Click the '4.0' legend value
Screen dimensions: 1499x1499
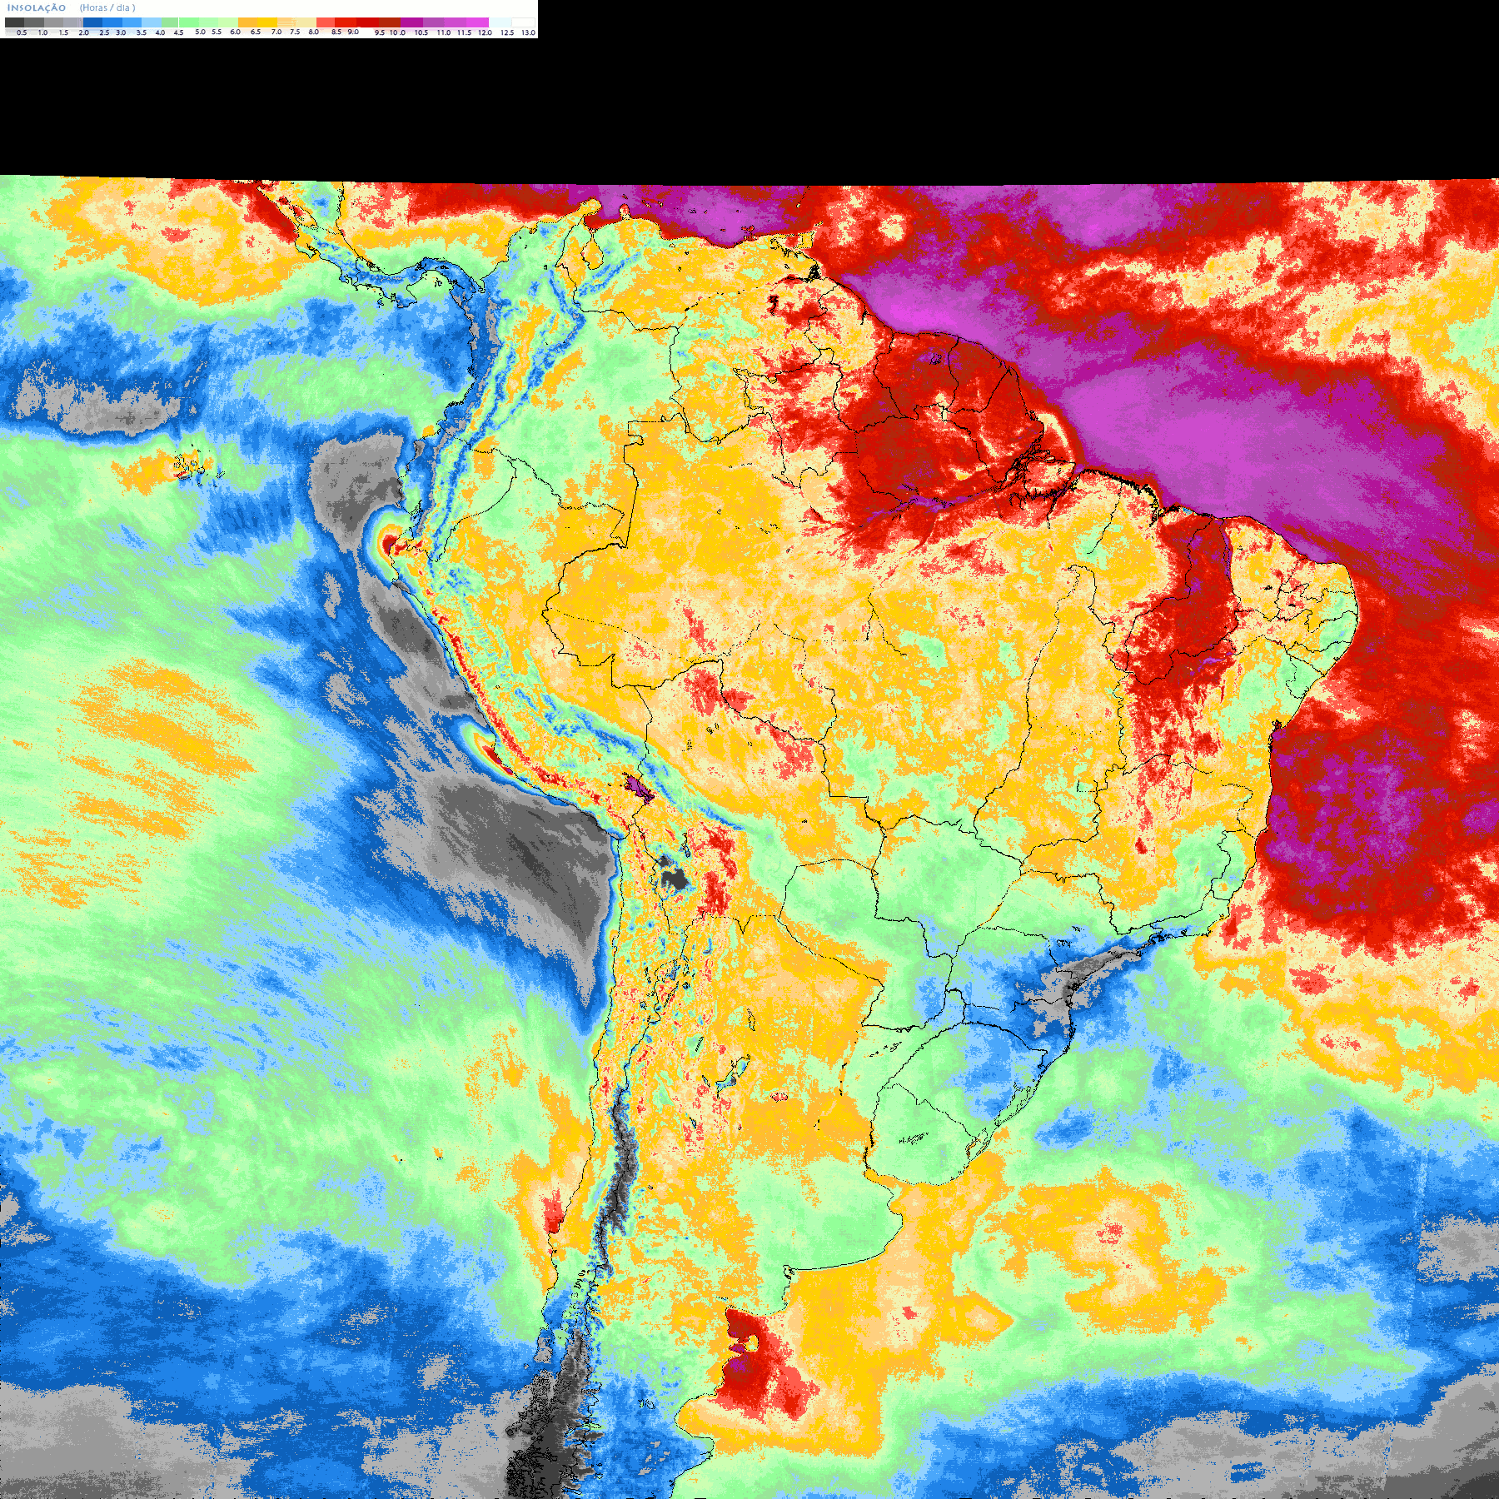pyautogui.click(x=160, y=32)
